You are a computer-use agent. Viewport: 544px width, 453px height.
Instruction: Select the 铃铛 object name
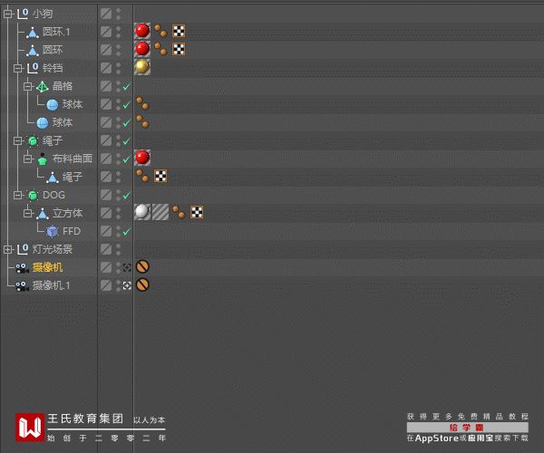(x=53, y=68)
